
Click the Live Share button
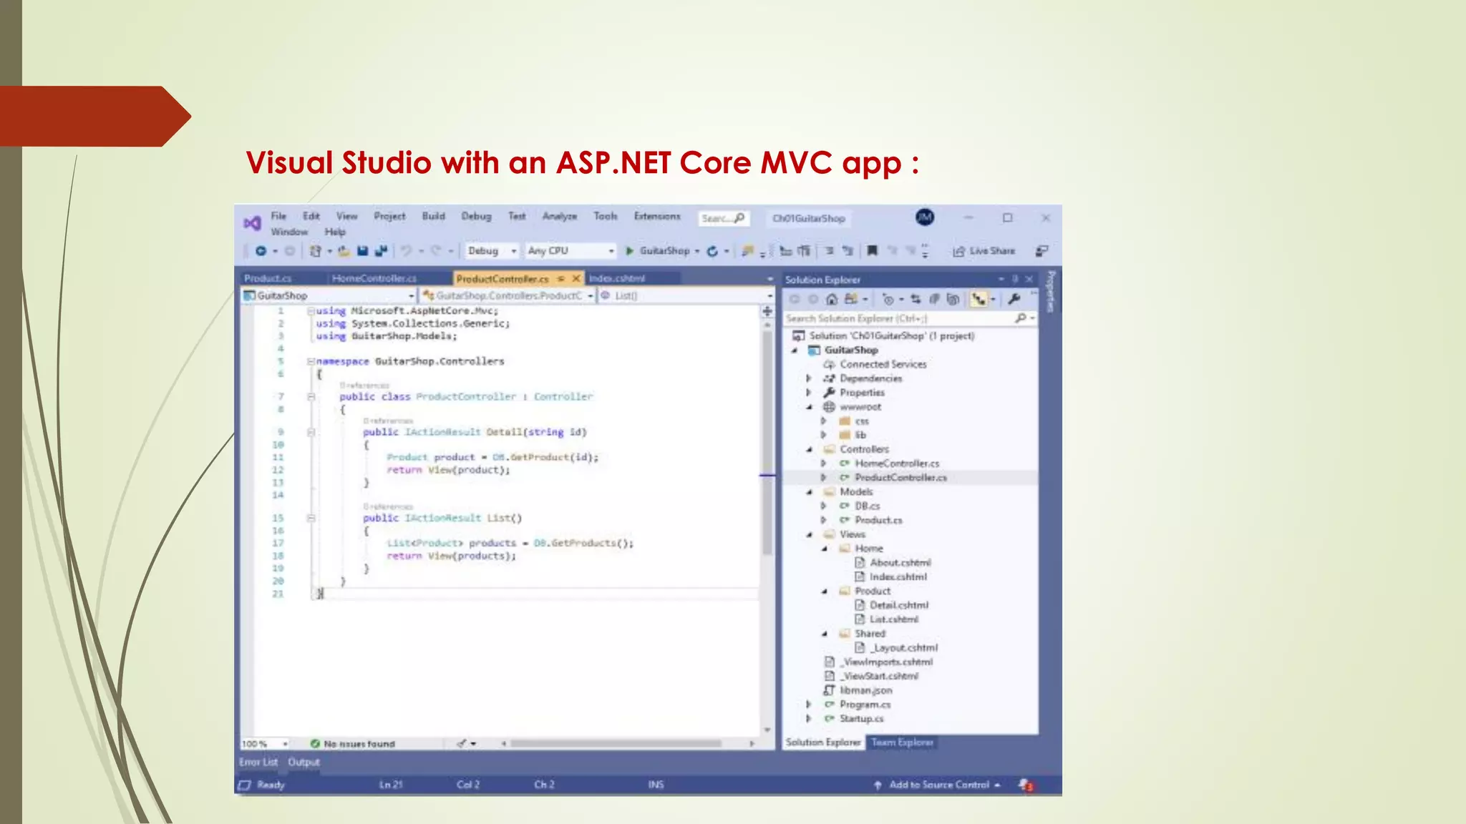984,251
